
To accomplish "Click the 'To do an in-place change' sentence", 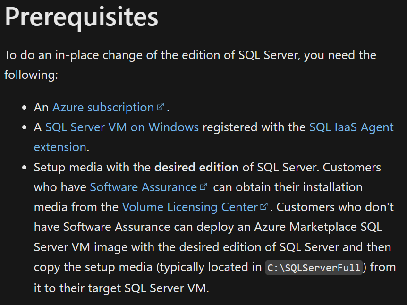I will tap(190, 65).
